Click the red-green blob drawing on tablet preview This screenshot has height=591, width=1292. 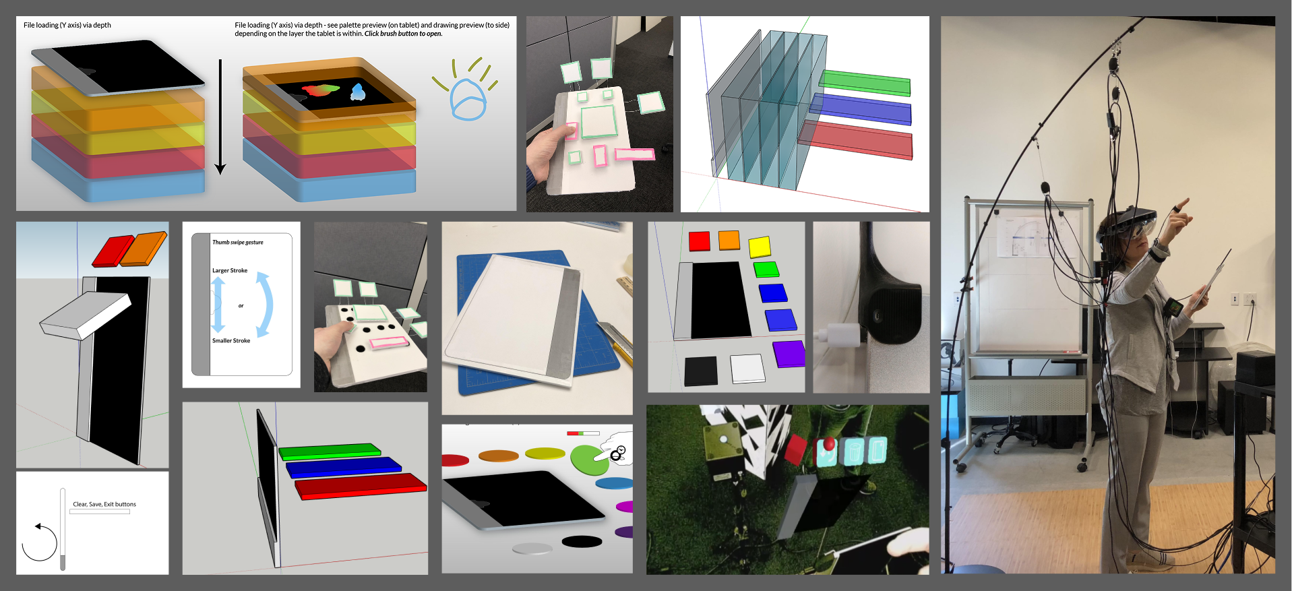[x=320, y=90]
